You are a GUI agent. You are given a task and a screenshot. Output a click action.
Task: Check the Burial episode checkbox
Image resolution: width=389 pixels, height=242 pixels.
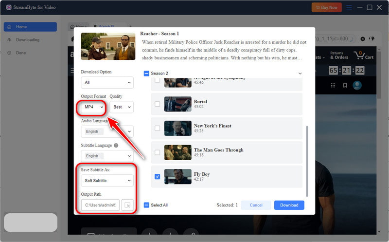[157, 104]
